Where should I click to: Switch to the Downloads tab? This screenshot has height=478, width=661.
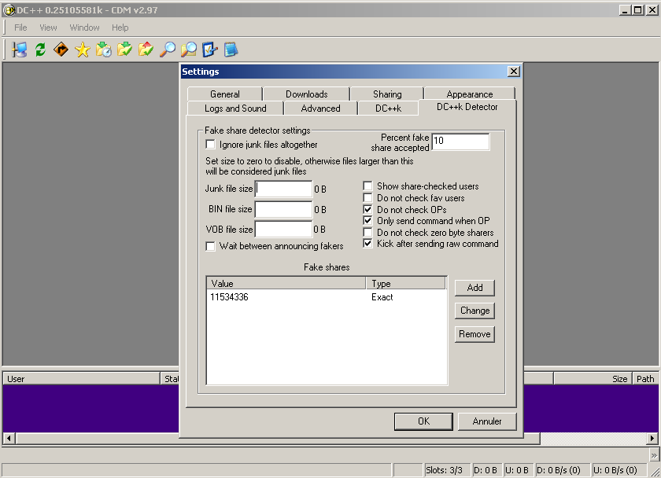306,94
